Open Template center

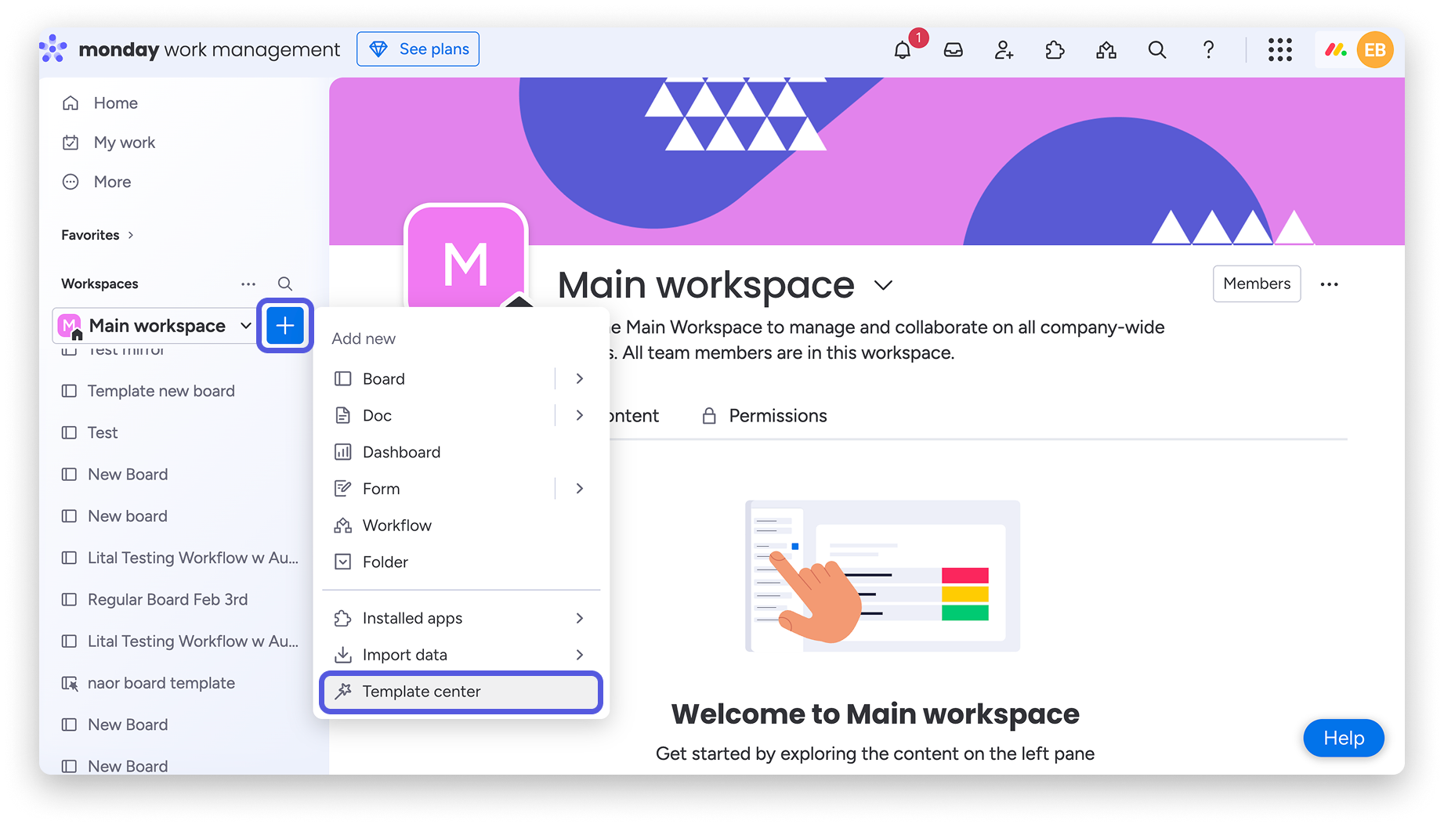tap(461, 692)
